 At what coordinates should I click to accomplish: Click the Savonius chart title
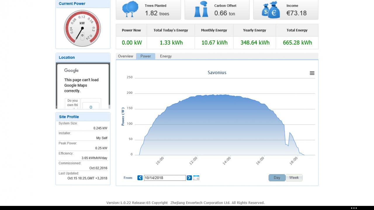click(217, 72)
